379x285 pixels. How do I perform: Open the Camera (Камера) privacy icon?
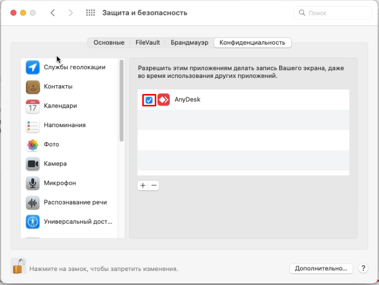(x=33, y=164)
